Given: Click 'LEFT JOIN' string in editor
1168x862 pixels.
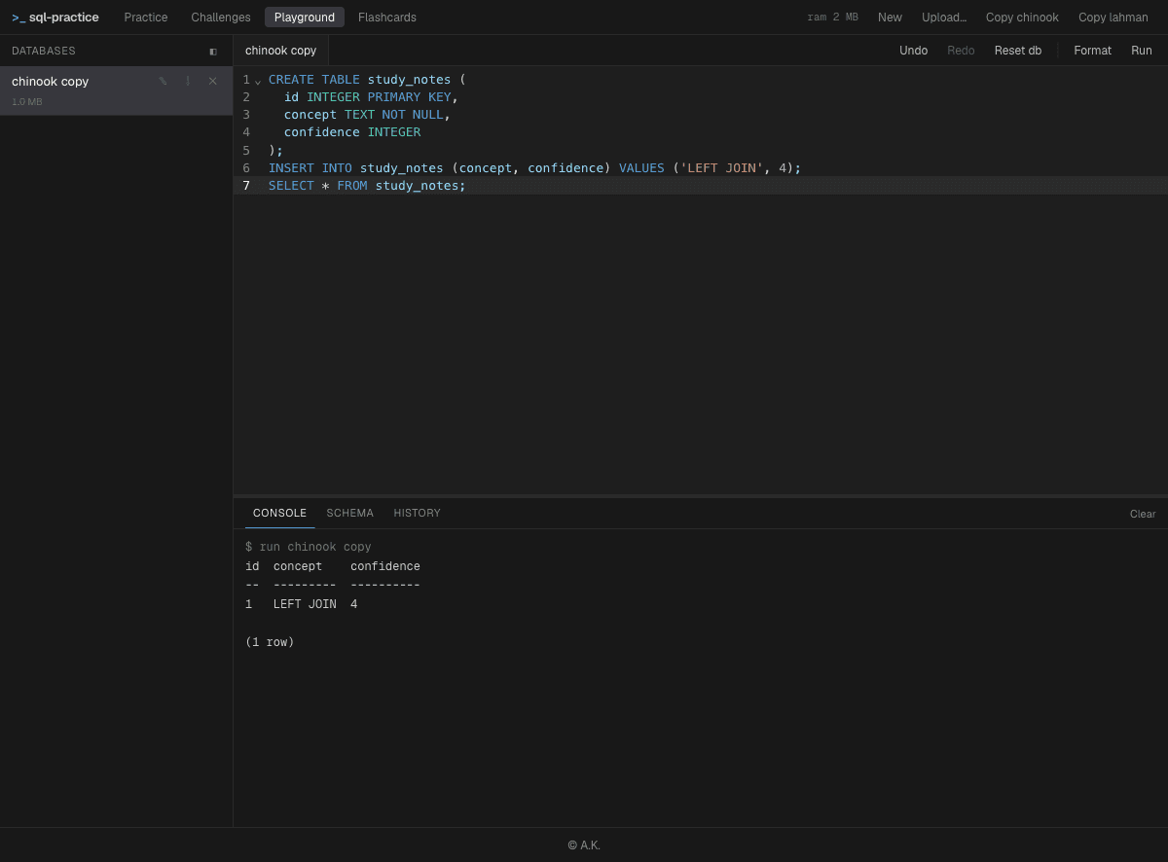Looking at the screenshot, I should pos(721,167).
